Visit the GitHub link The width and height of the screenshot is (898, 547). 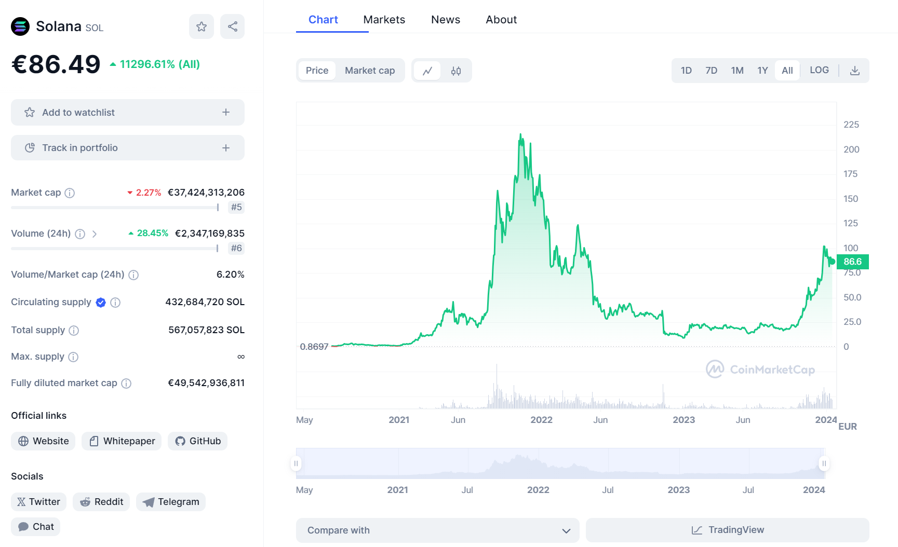tap(197, 441)
